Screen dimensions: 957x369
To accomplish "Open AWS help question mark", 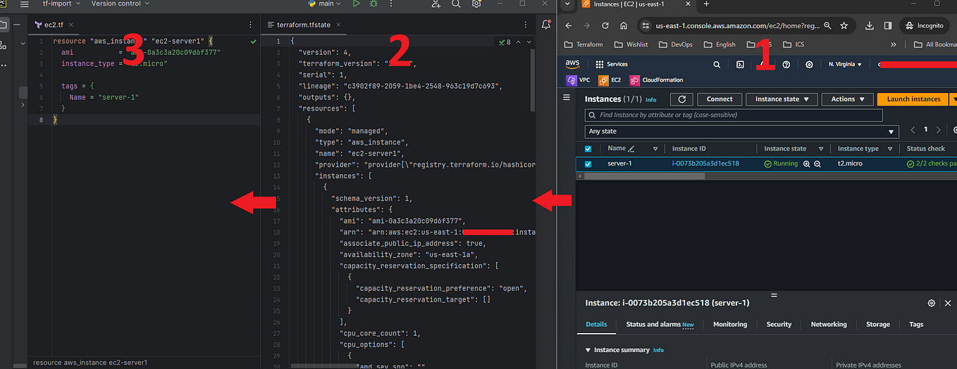I will (786, 64).
